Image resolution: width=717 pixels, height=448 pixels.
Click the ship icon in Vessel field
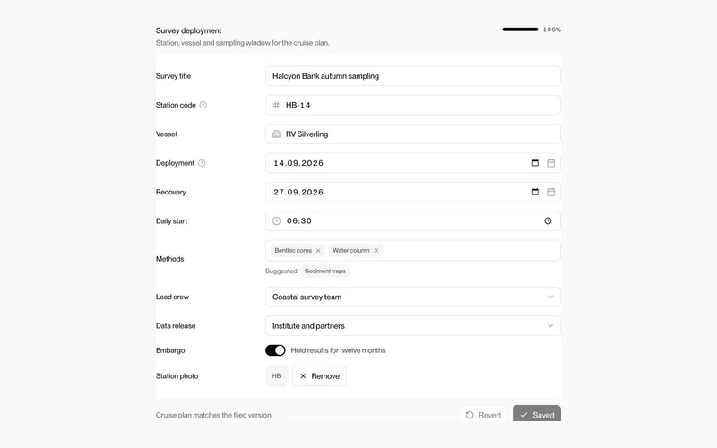277,134
